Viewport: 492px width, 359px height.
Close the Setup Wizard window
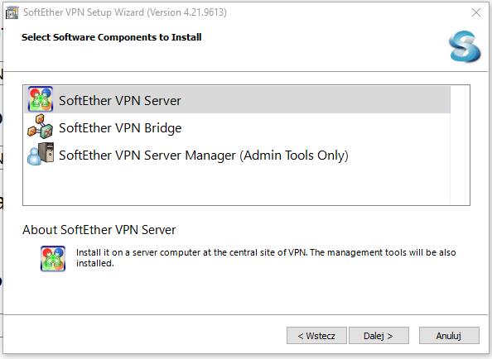tap(476, 12)
